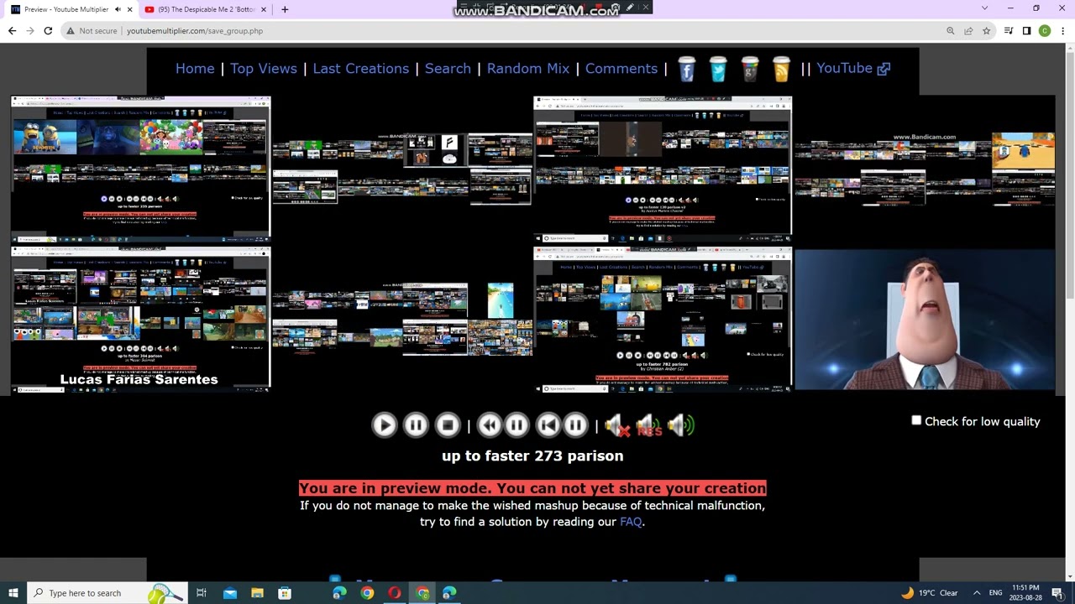Click the RES speaker reset volume icon
This screenshot has width=1075, height=604.
649,426
